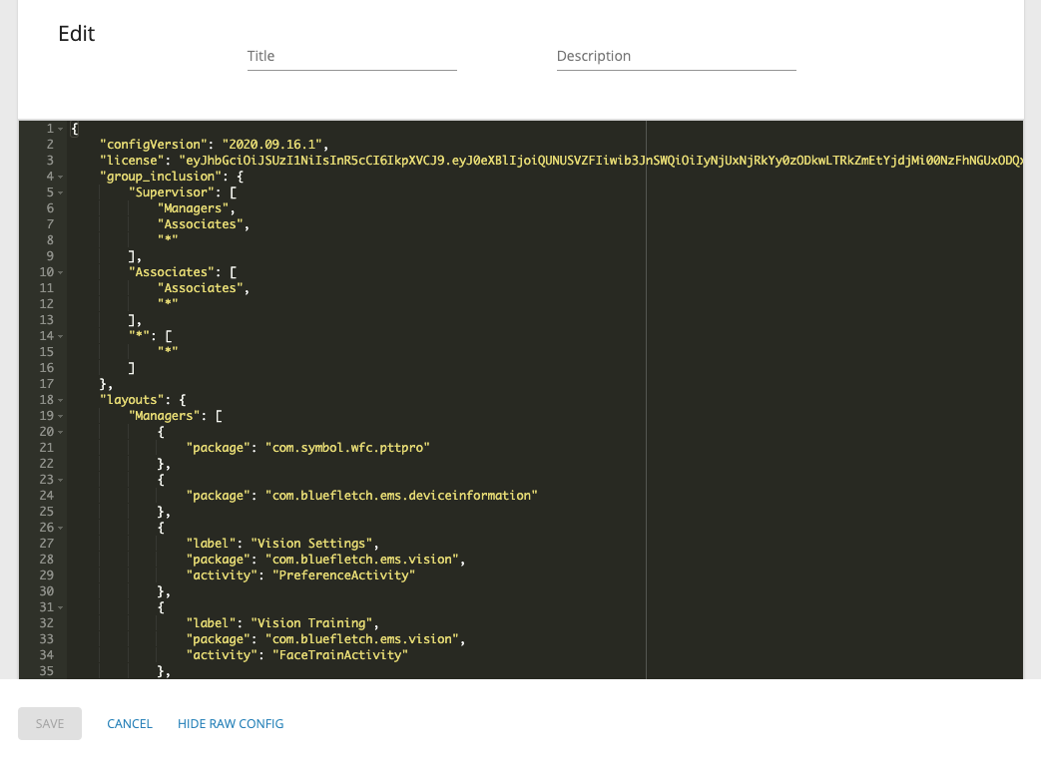Click the "Managers" key on line 19

165,416
